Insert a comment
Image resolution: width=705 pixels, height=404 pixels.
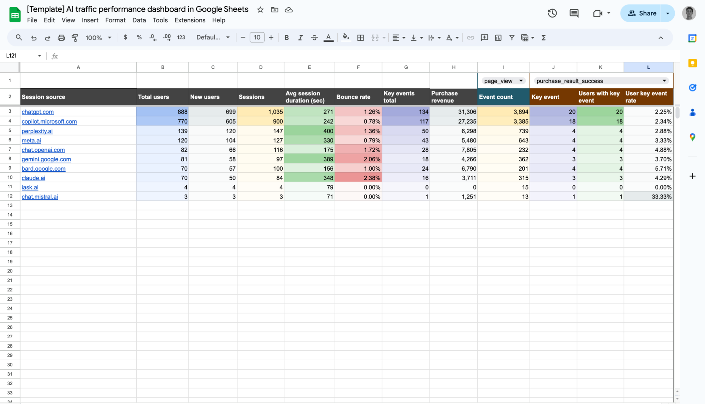484,38
